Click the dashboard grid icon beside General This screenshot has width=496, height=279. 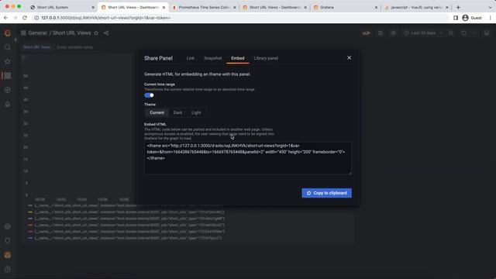point(23,33)
